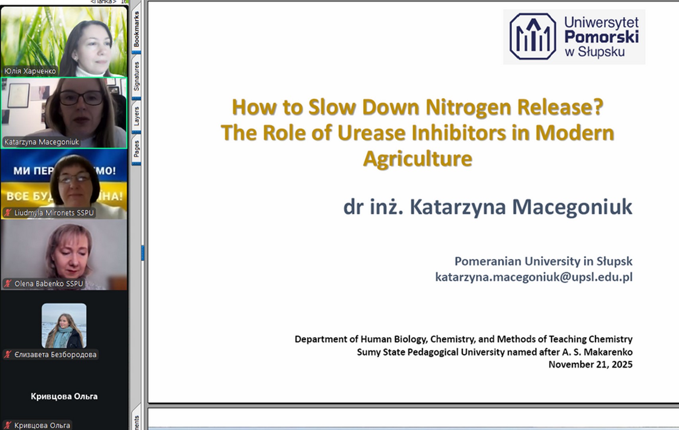Select the Liudmyla Mironets SSPU video tile

[64, 183]
